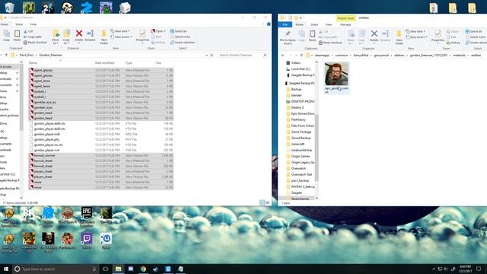Click Rename icon in Gordon_freeman window
The height and width of the screenshot is (274, 487).
[x=91, y=33]
